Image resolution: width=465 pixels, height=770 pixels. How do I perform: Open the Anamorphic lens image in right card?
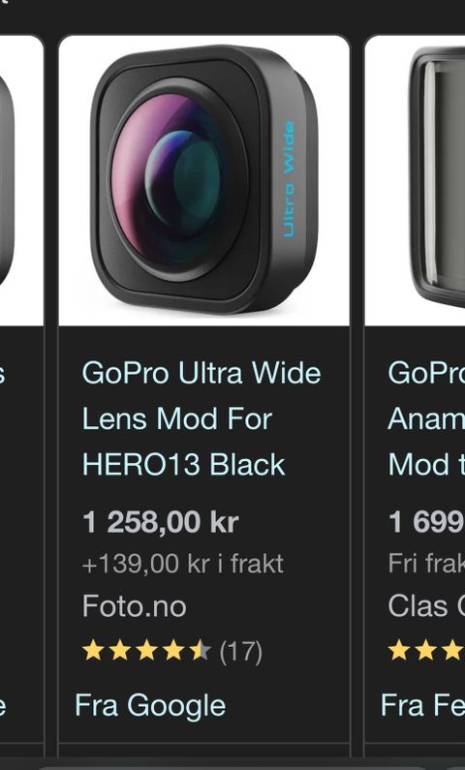click(x=415, y=180)
